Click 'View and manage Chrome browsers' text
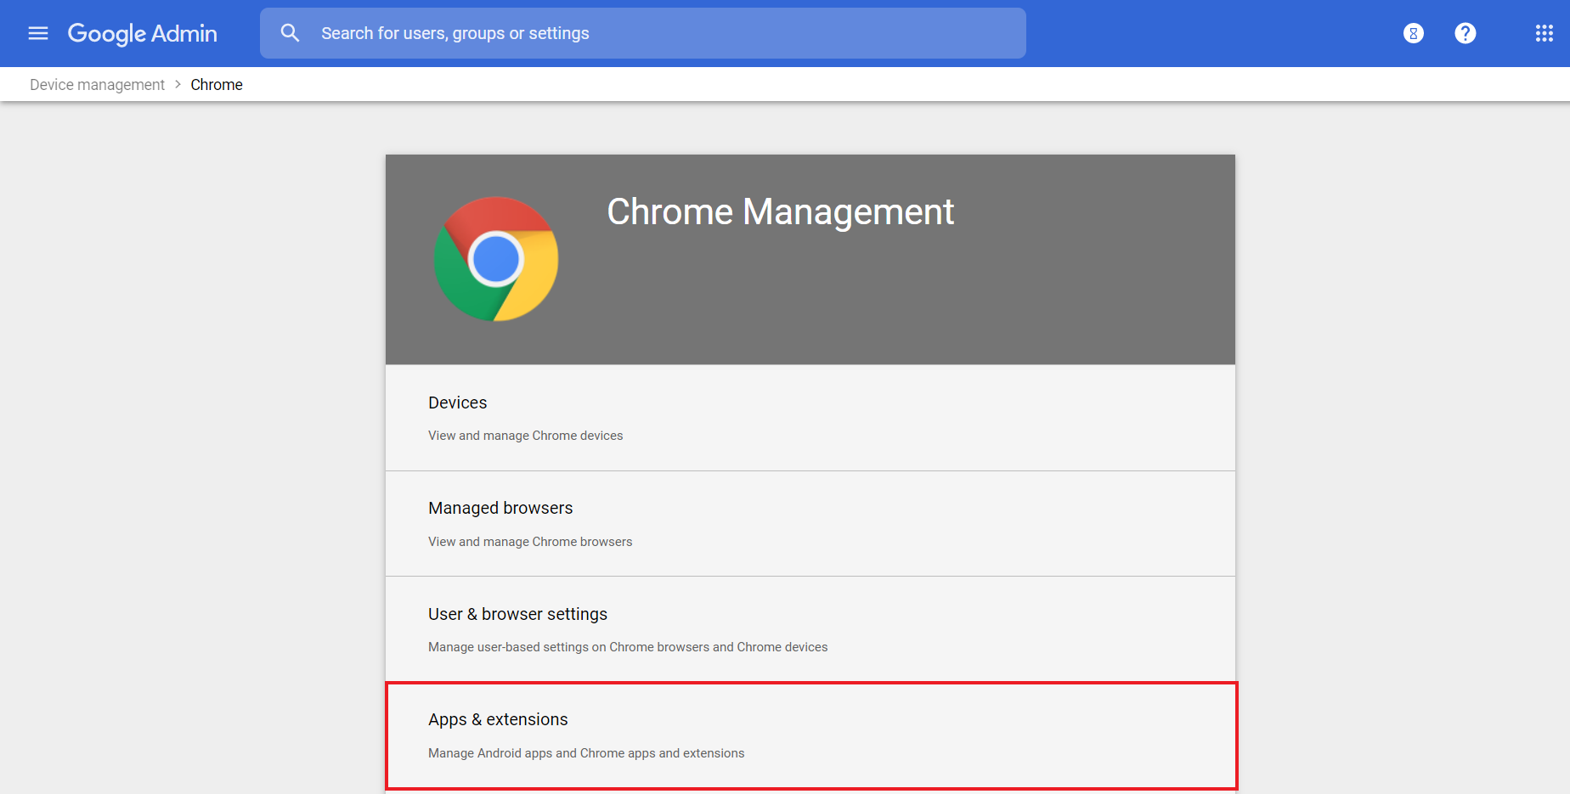Image resolution: width=1570 pixels, height=794 pixels. (530, 542)
